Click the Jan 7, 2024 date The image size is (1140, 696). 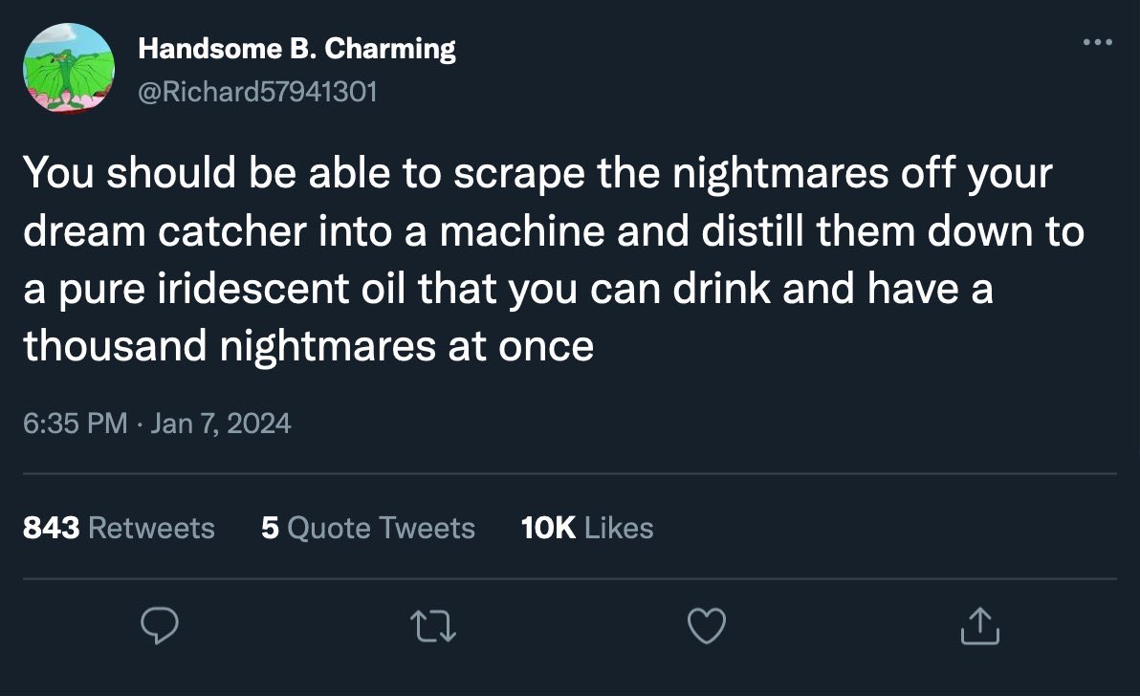point(220,422)
